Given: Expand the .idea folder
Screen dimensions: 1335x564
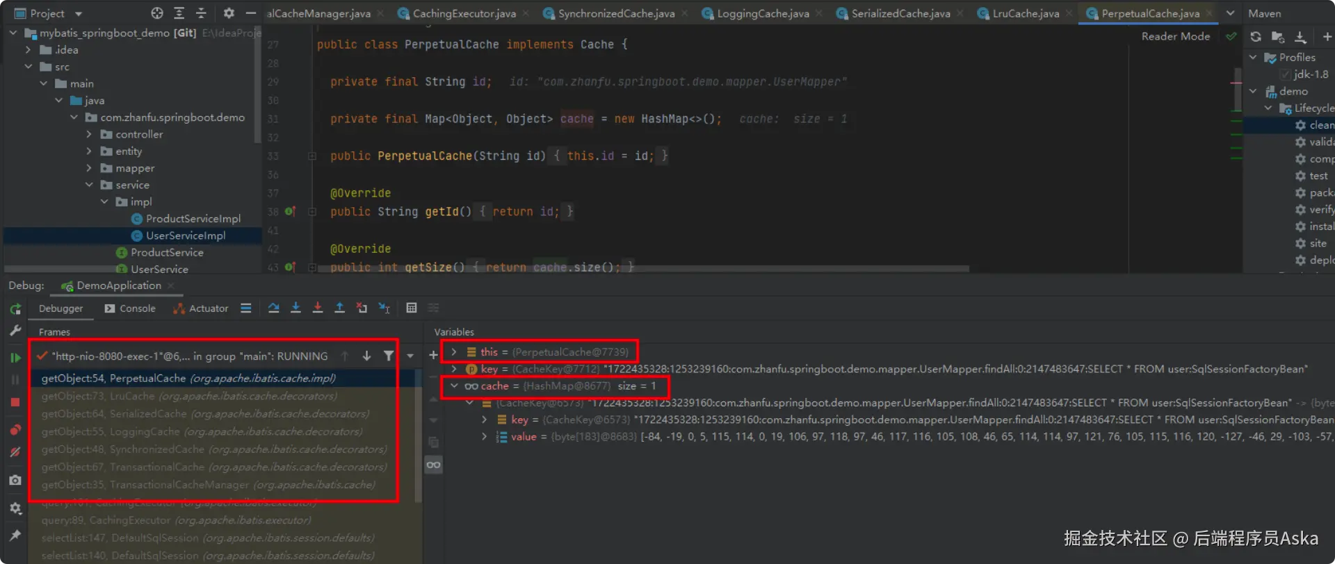Looking at the screenshot, I should tap(29, 50).
